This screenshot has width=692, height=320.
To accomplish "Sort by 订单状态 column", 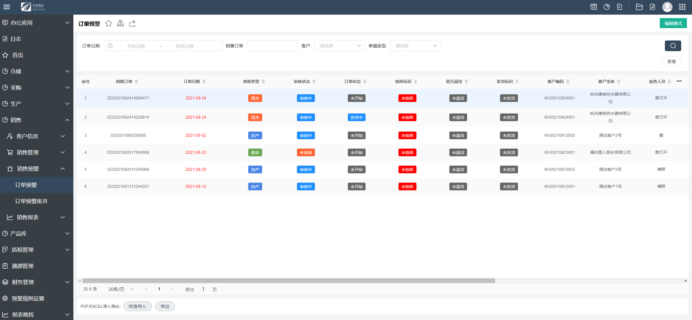I will pyautogui.click(x=365, y=82).
